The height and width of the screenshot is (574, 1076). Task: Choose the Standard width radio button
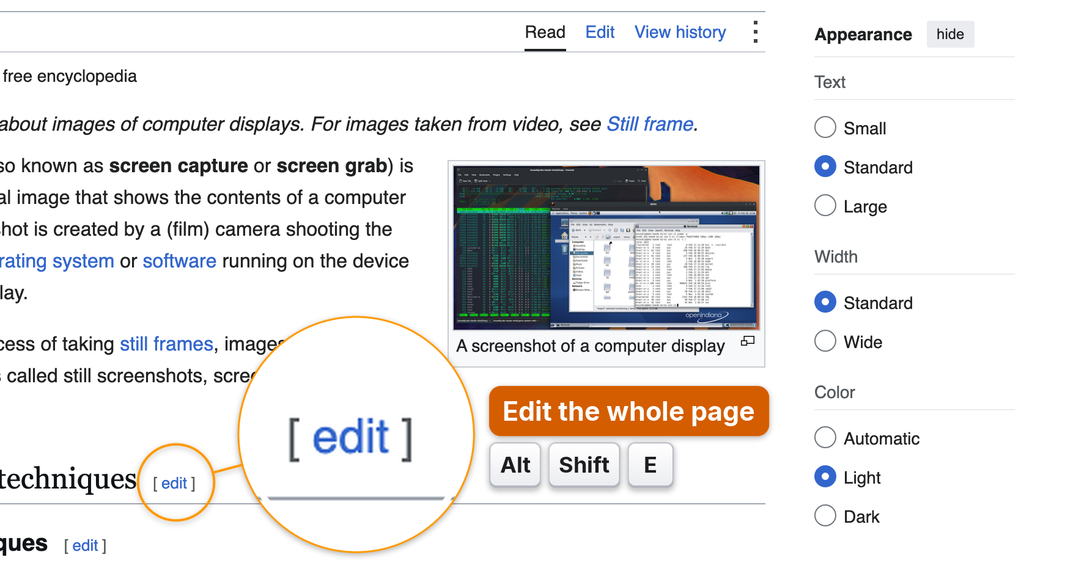click(x=825, y=302)
